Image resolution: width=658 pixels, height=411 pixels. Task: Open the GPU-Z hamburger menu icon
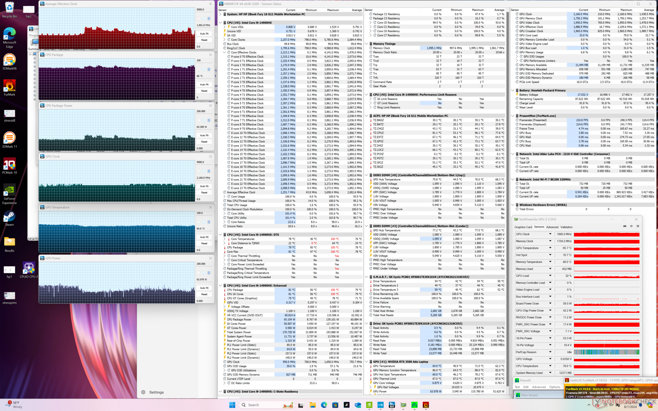638,226
